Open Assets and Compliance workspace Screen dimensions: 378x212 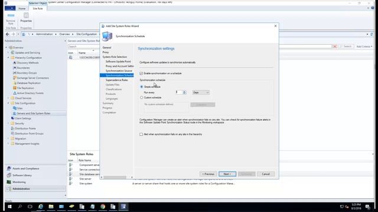coord(25,168)
